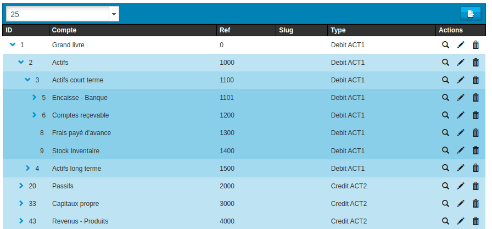Click 'Capitaux propre' account name
Image resolution: width=492 pixels, height=229 pixels.
coord(75,204)
